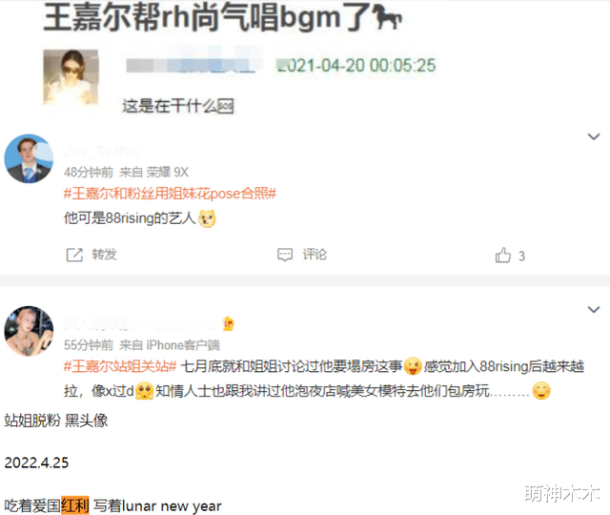Screen dimensions: 610x515
Task: Open the sunglasses avatar in forum post
Action: [x=71, y=77]
